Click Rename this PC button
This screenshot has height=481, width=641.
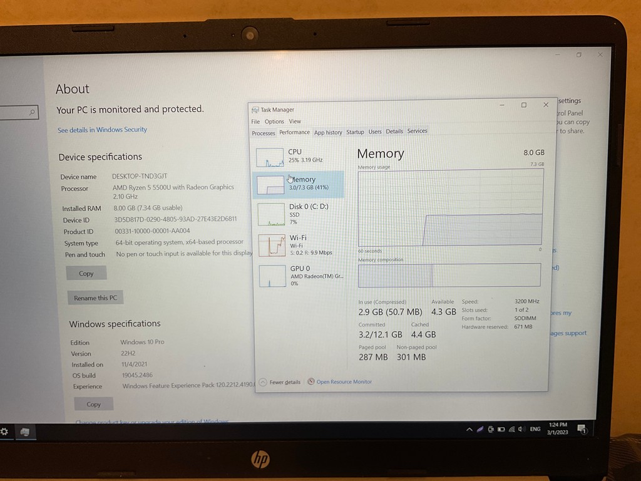(95, 297)
